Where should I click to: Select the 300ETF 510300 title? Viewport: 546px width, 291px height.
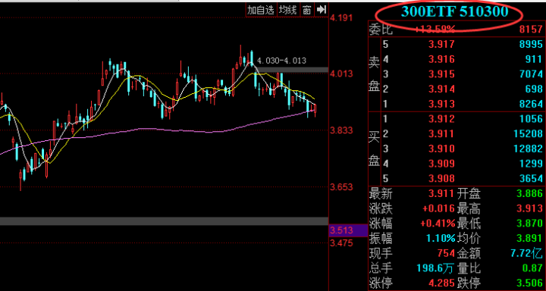(455, 12)
